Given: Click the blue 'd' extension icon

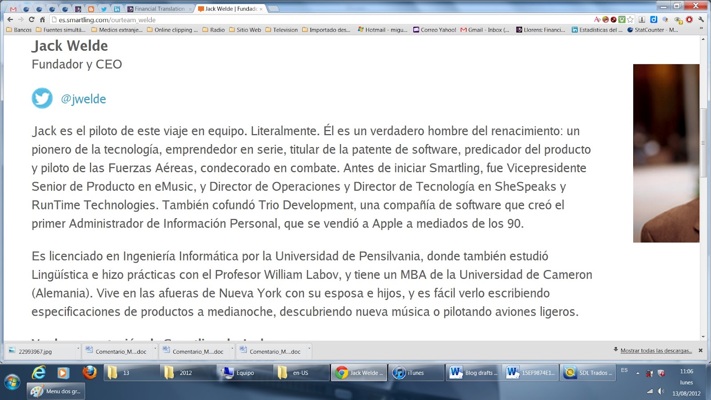Looking at the screenshot, I should click(654, 20).
